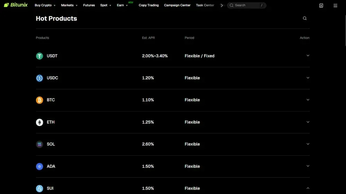Expand the SOL product row
Image resolution: width=346 pixels, height=194 pixels.
308,144
